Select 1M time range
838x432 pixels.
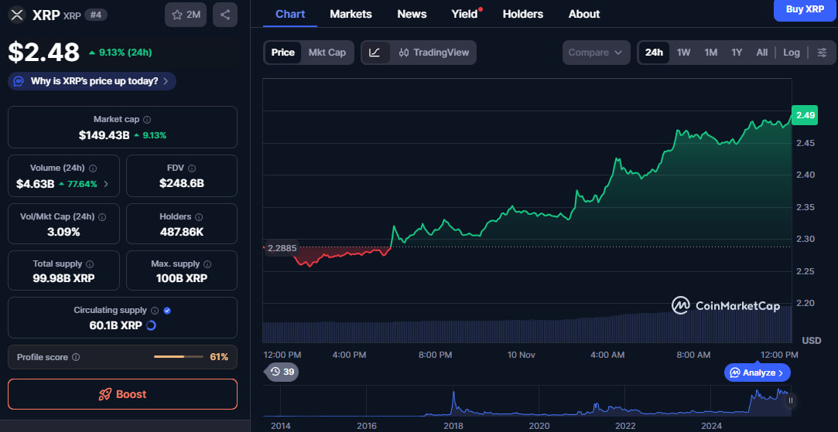711,53
